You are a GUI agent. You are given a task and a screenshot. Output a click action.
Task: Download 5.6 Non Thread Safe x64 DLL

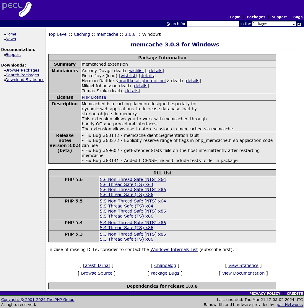tap(133, 179)
